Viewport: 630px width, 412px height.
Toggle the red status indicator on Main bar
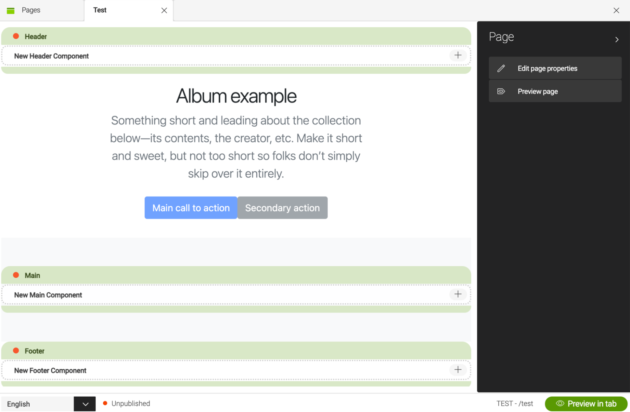pos(16,275)
